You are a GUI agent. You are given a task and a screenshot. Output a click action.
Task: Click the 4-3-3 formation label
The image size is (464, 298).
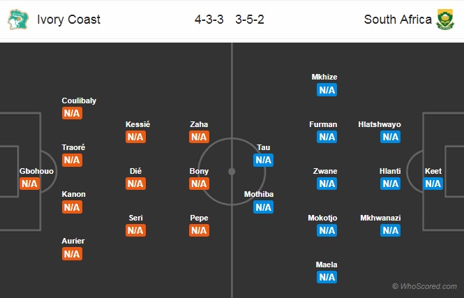209,20
